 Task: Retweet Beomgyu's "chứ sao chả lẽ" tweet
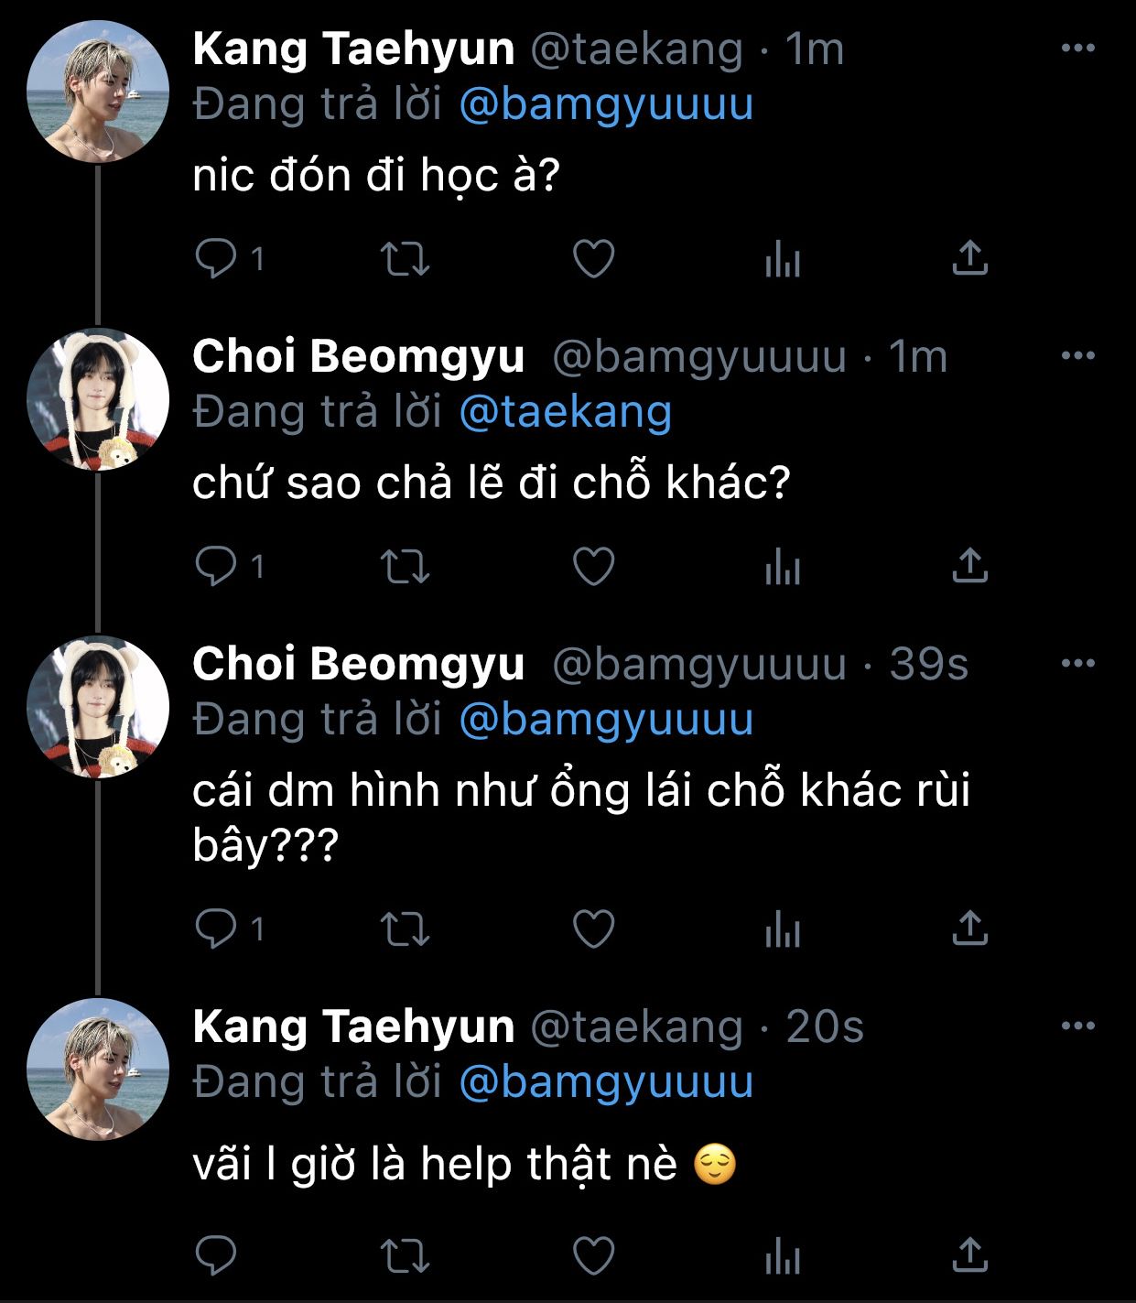(405, 567)
